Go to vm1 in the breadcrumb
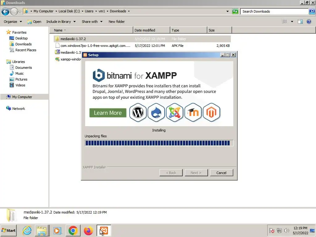This screenshot has width=316, height=237. click(x=102, y=11)
